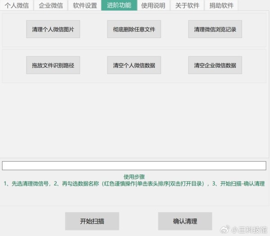This screenshot has height=236, width=270.
Task: View the 关于软件 tab
Action: click(x=187, y=5)
